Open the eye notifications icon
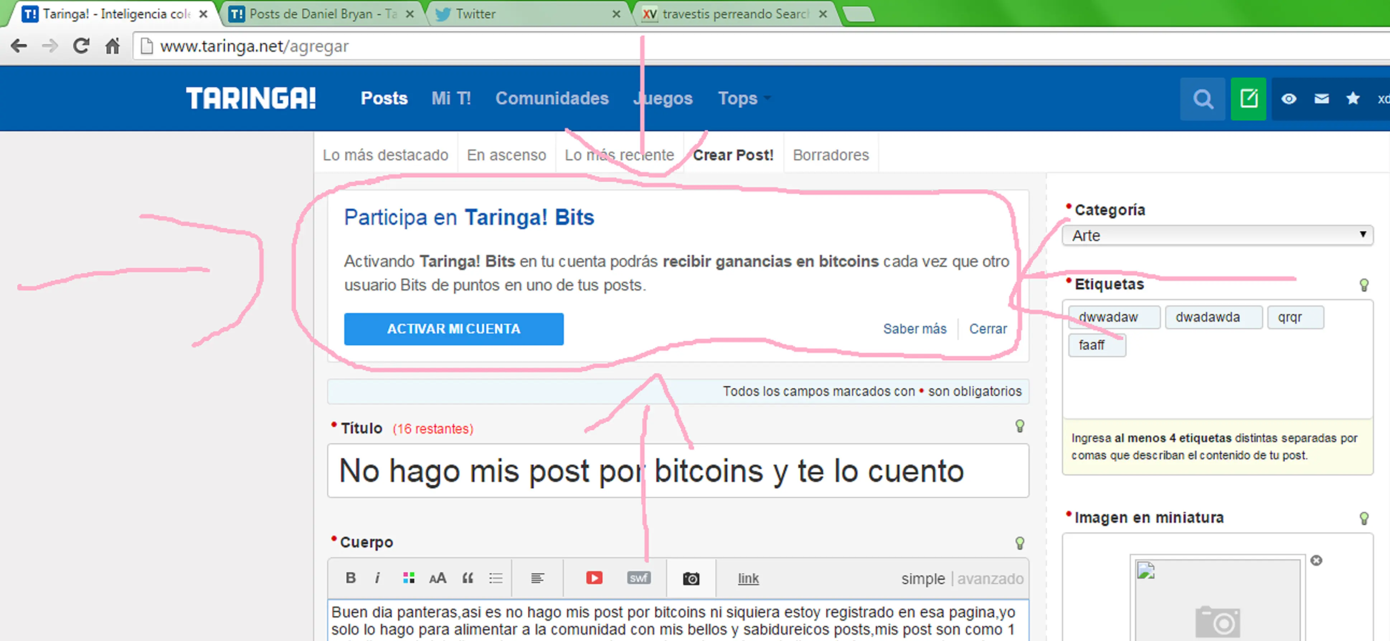This screenshot has width=1390, height=641. [x=1289, y=99]
